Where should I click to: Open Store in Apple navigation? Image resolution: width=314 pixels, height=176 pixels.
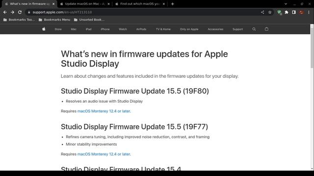pos(58,29)
